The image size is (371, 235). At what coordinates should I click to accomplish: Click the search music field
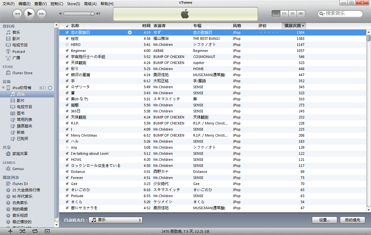pyautogui.click(x=340, y=13)
